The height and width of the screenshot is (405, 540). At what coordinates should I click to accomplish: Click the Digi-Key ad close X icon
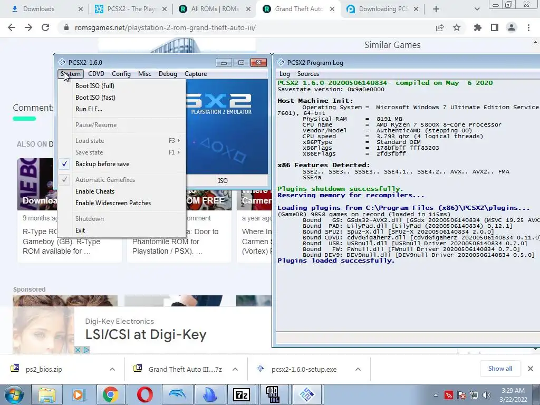(x=78, y=350)
